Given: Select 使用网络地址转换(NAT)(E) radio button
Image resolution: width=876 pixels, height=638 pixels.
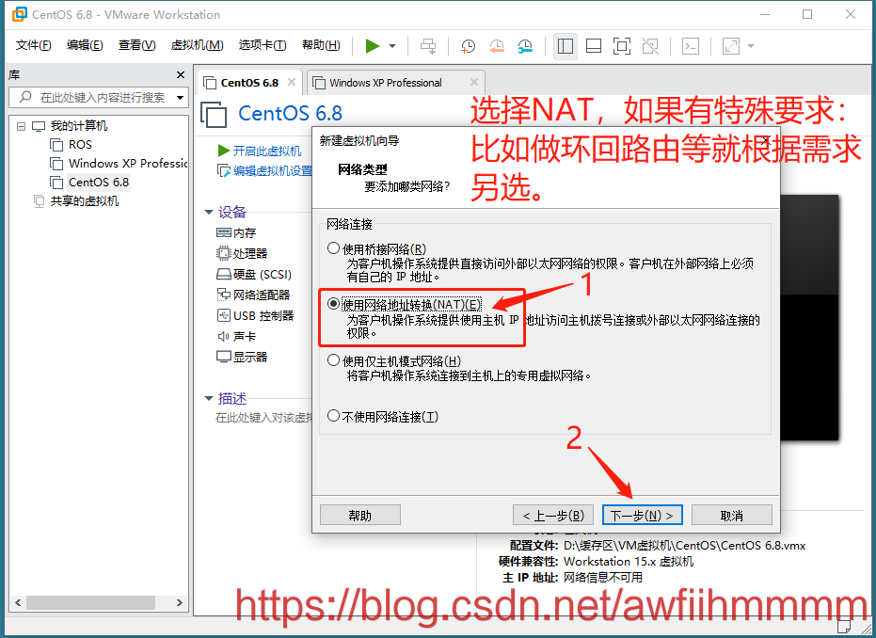Looking at the screenshot, I should click(x=333, y=304).
